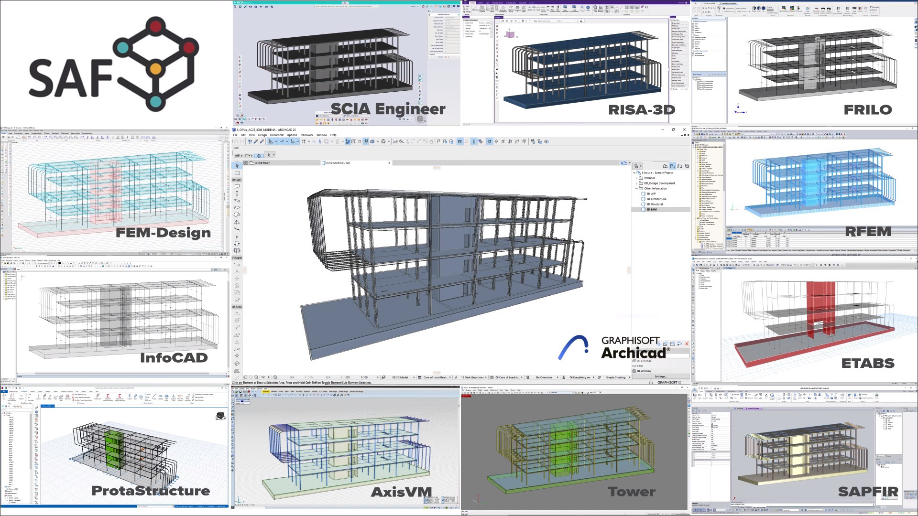Screen dimensions: 918x516
Task: Open the Project Map in Navigator
Action: [x=665, y=166]
